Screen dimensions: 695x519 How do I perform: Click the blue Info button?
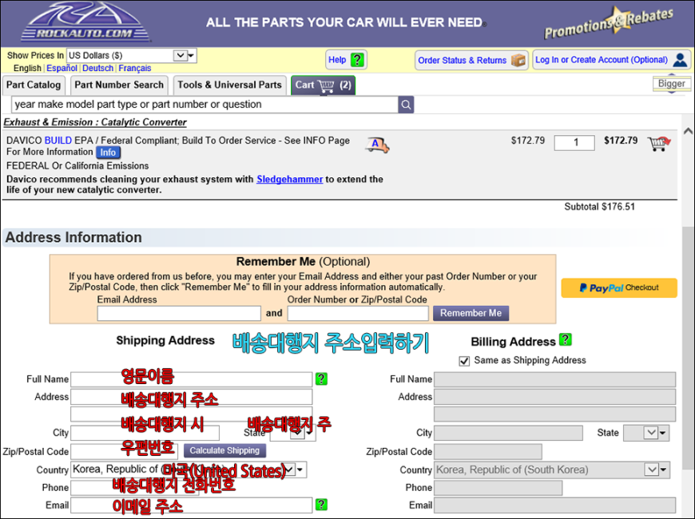click(x=108, y=153)
